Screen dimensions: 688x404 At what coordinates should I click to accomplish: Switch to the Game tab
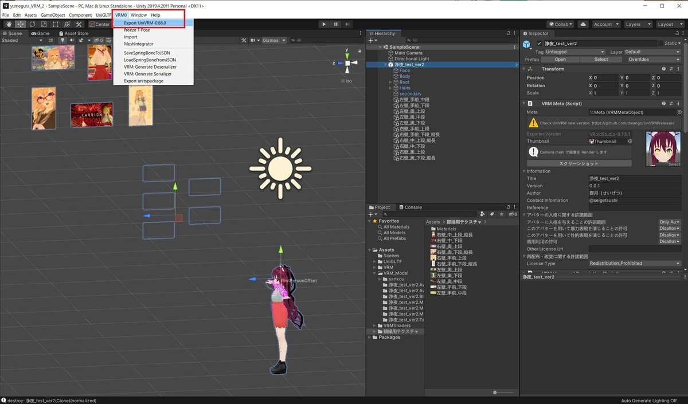(x=40, y=33)
